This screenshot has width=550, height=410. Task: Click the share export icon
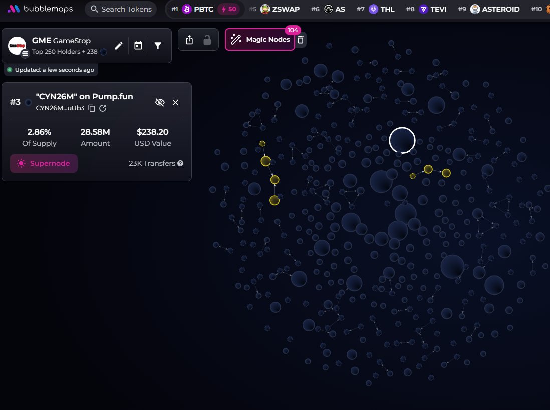(189, 40)
